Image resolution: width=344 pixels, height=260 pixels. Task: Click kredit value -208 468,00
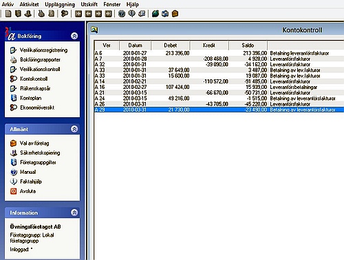[x=215, y=59]
